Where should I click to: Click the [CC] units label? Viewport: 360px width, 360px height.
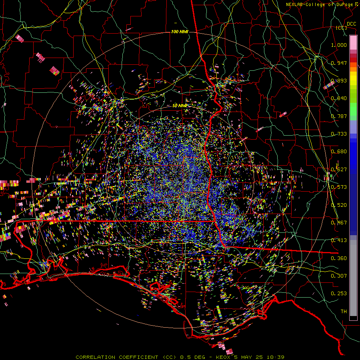342,28
